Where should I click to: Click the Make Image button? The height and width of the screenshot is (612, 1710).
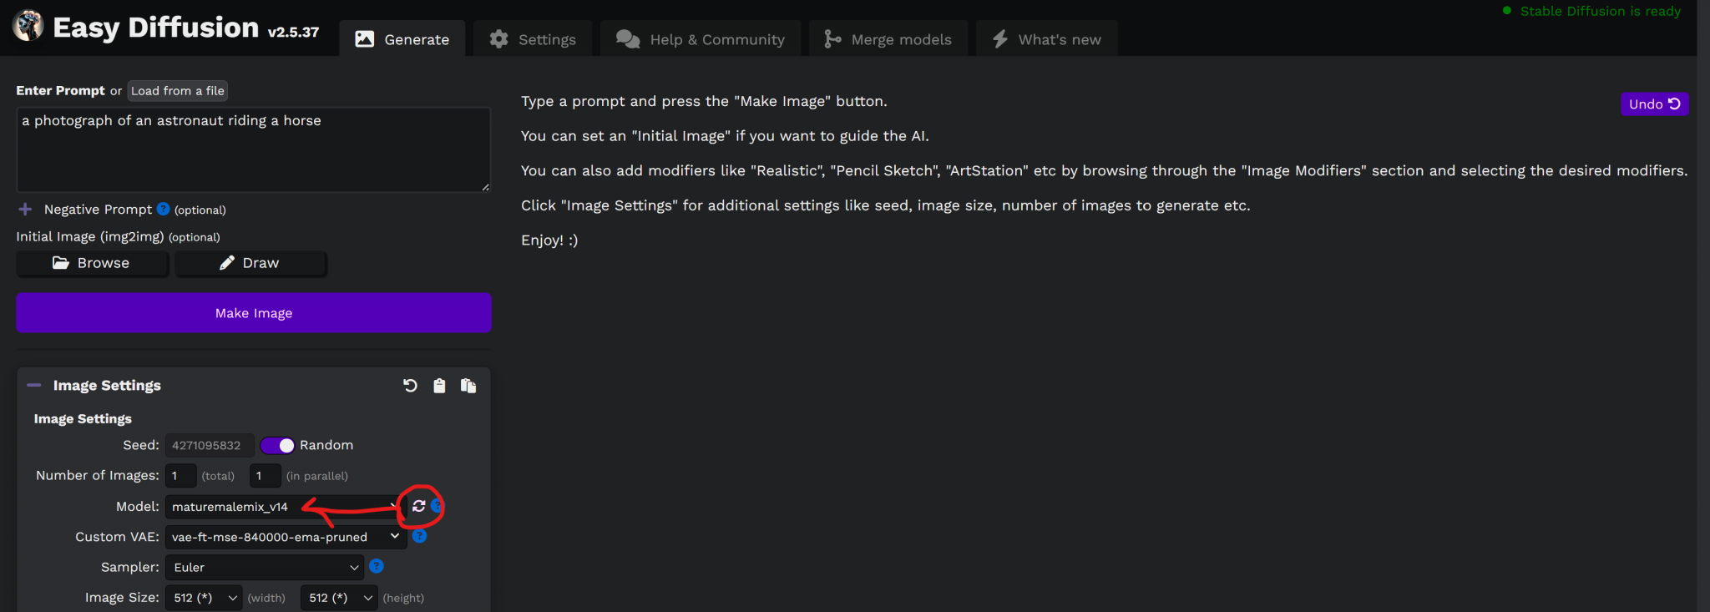click(254, 313)
